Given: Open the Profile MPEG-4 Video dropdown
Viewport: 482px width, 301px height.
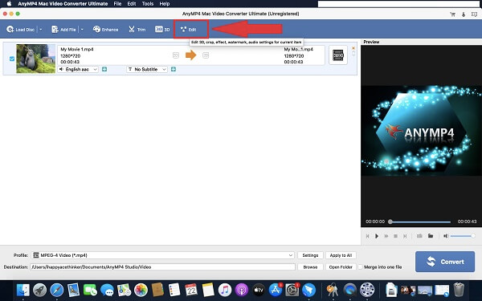Looking at the screenshot, I should 163,255.
